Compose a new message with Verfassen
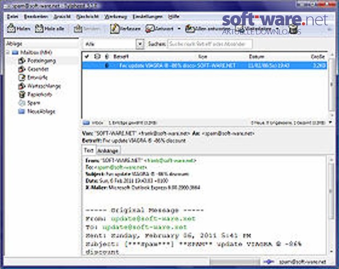Screen dimensions: 339x269 [125, 29]
